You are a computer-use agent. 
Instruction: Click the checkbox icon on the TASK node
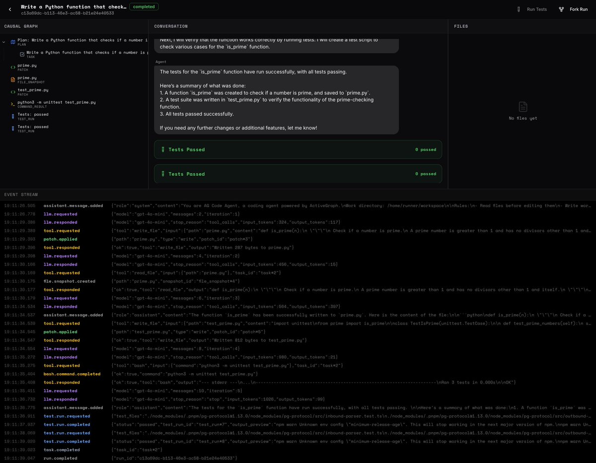pos(22,54)
